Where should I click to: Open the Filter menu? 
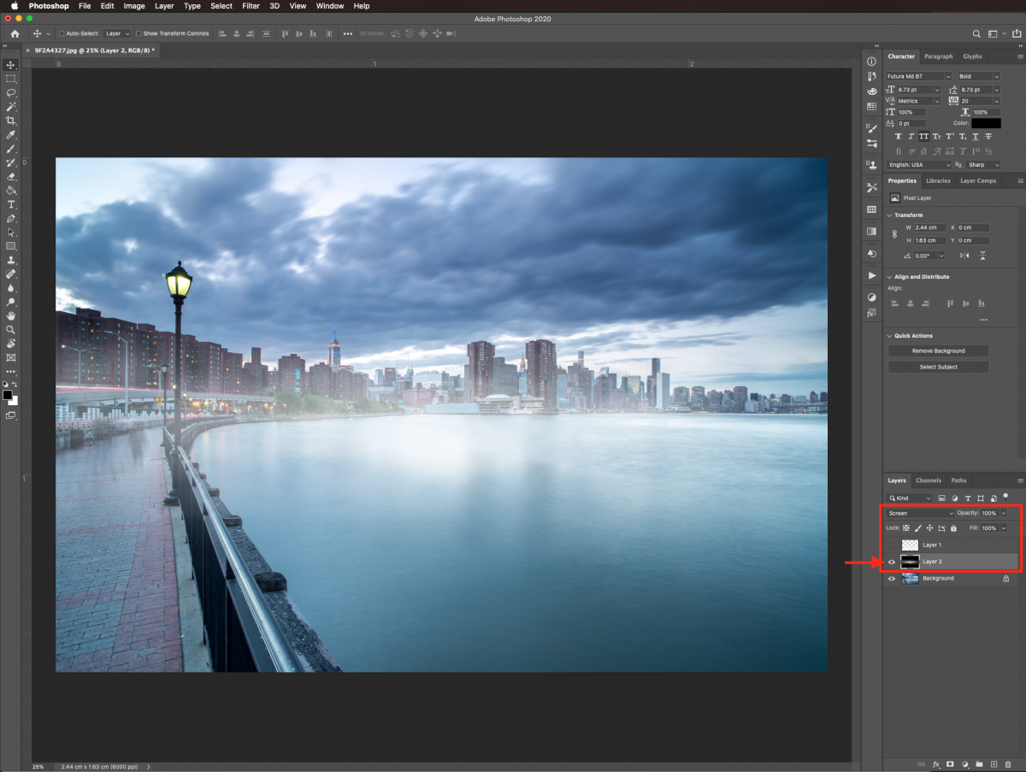[251, 6]
